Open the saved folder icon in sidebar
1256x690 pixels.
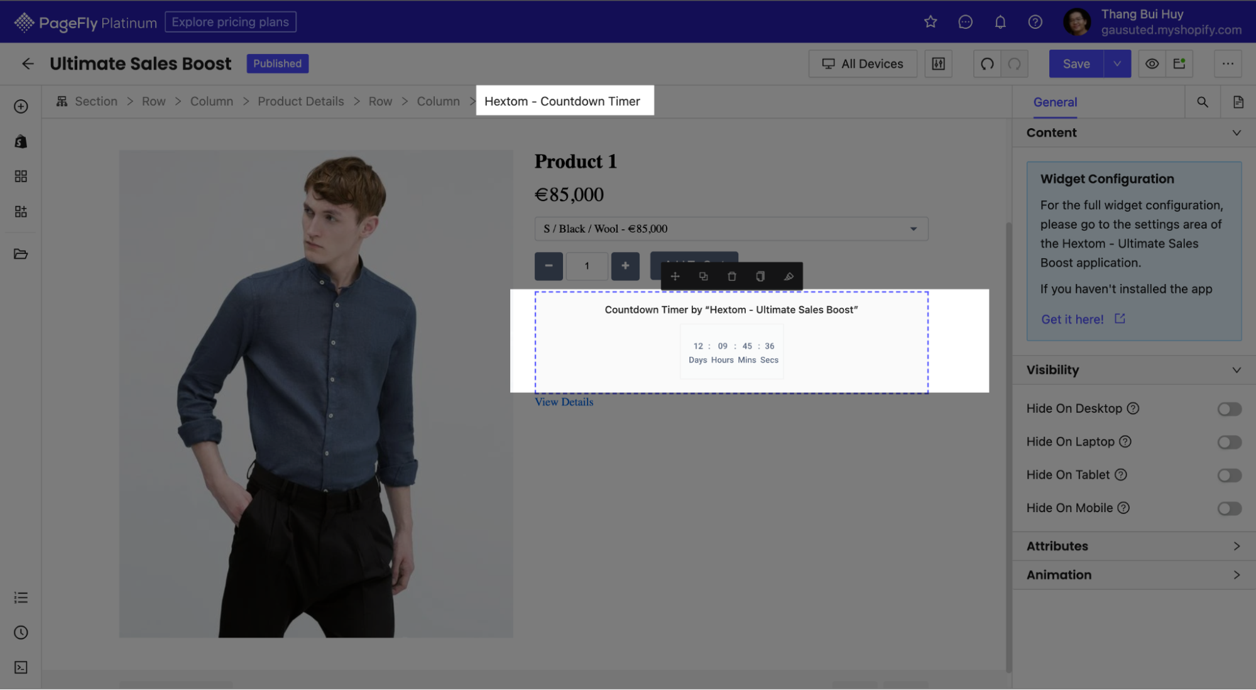[21, 254]
